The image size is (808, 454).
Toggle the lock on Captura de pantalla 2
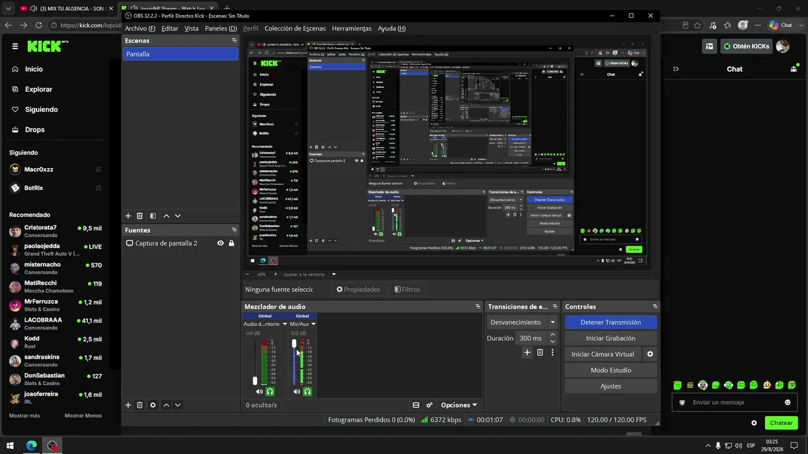(232, 243)
